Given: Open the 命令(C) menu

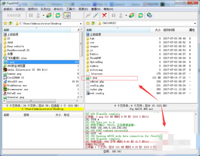Looking at the screenshot, I should (58, 9).
